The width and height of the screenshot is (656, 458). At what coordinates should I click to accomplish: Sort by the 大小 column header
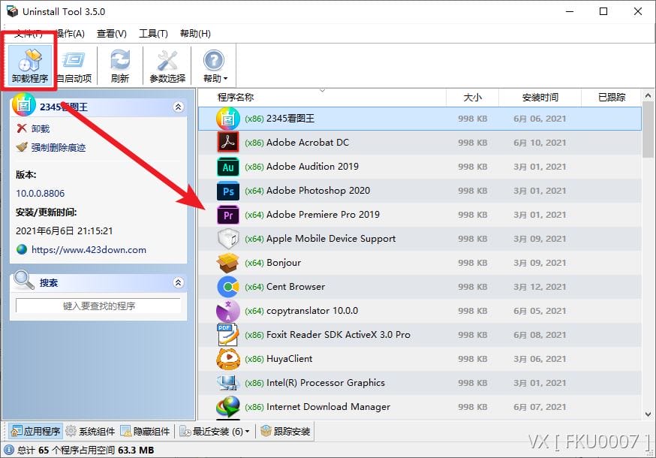tap(472, 97)
